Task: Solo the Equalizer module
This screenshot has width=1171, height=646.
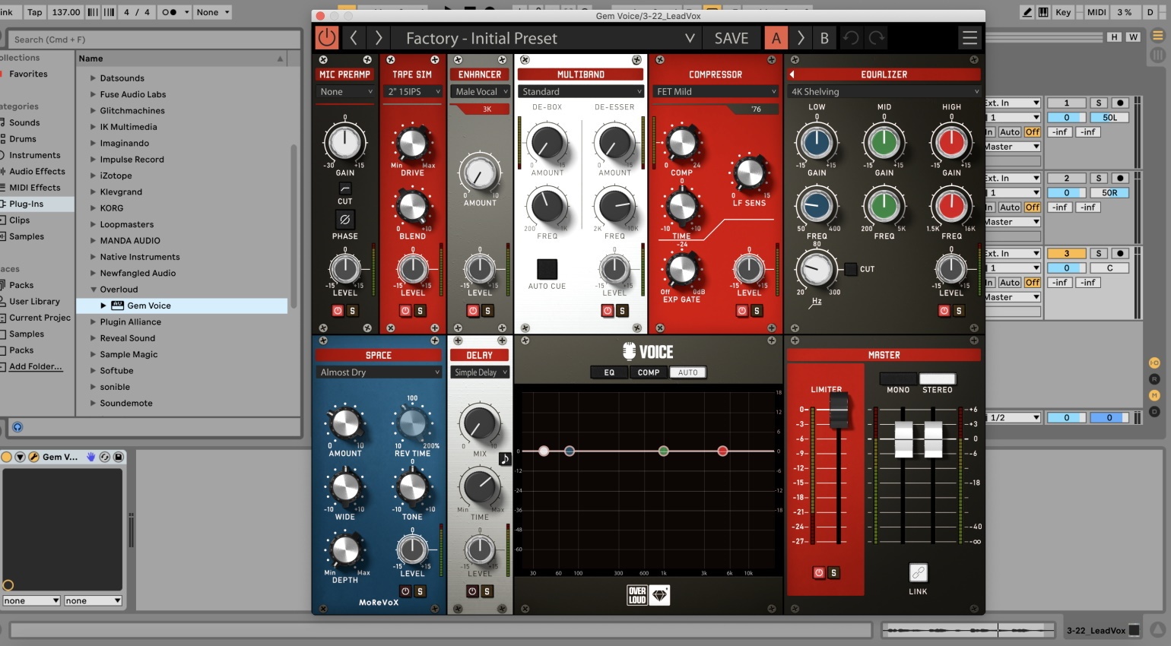Action: pyautogui.click(x=958, y=311)
